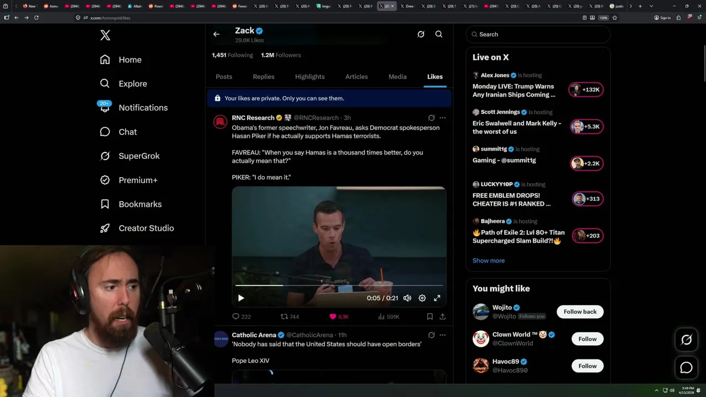Open SuperGrok in the sidebar

tap(130, 156)
